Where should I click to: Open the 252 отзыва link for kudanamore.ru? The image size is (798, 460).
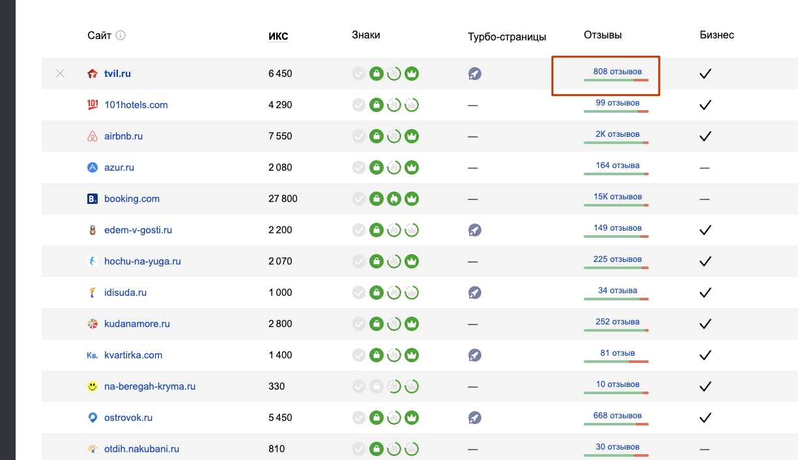[x=617, y=321]
